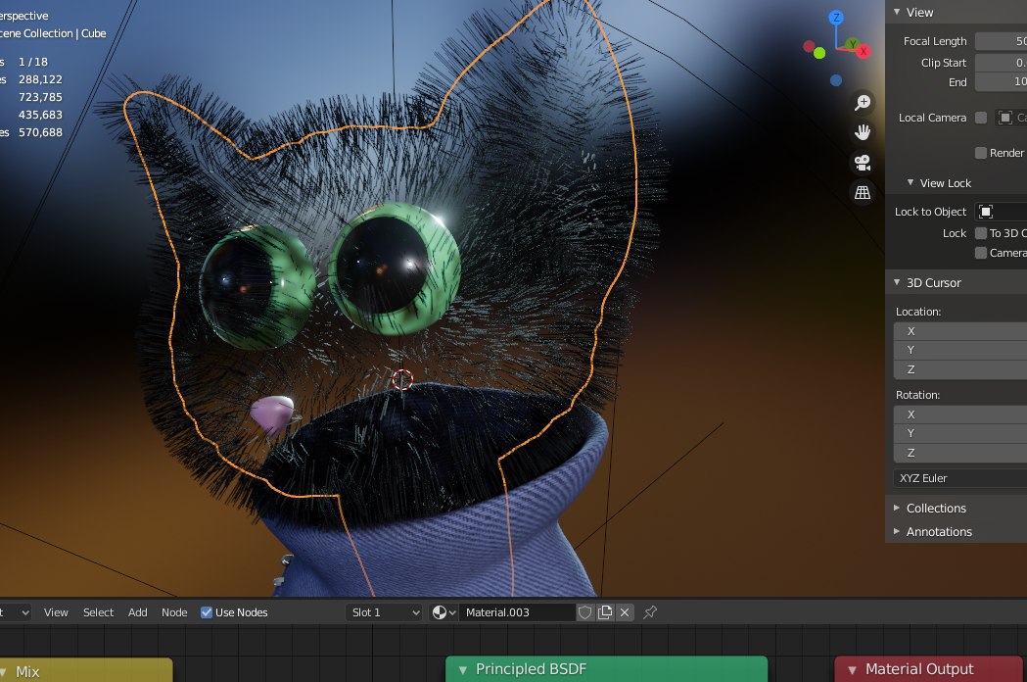Click the Focal Length value field

(1001, 41)
